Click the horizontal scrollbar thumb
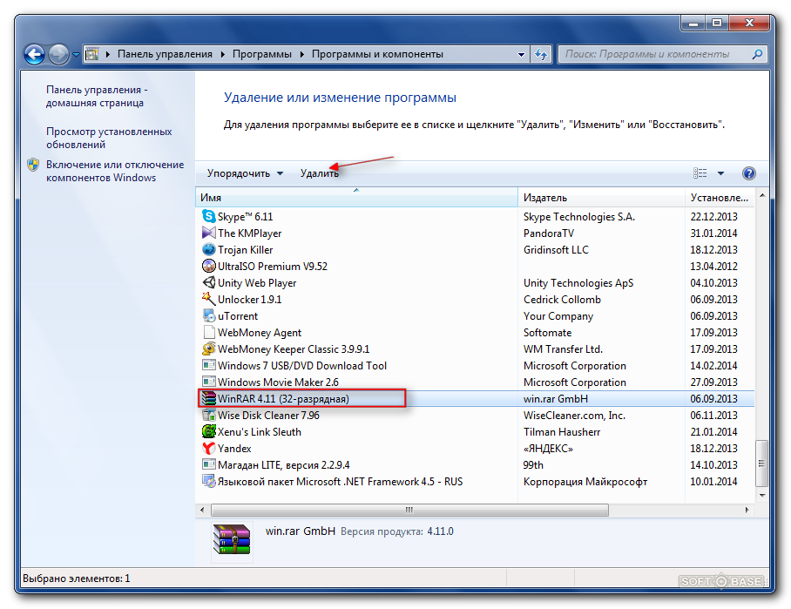The image size is (791, 609). [x=409, y=510]
